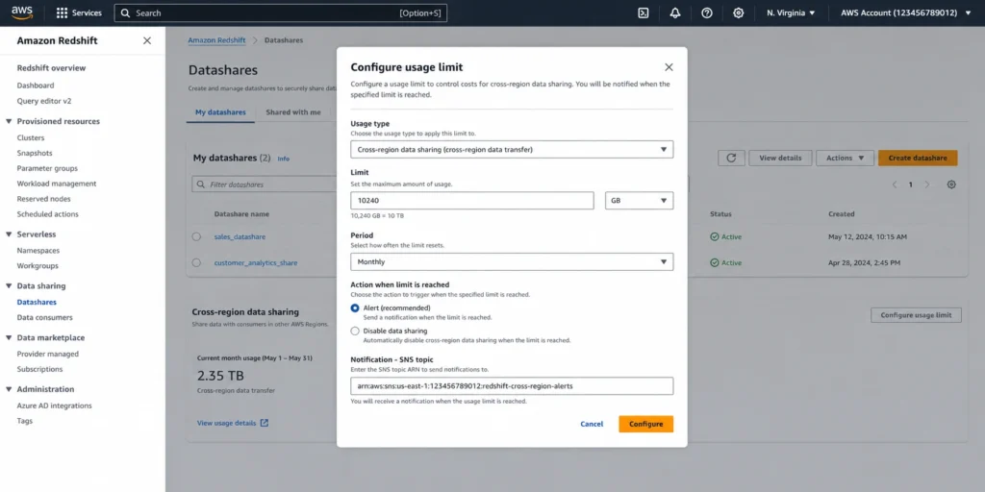Open the N. Virginia region selector
Image resolution: width=985 pixels, height=492 pixels.
click(x=791, y=13)
